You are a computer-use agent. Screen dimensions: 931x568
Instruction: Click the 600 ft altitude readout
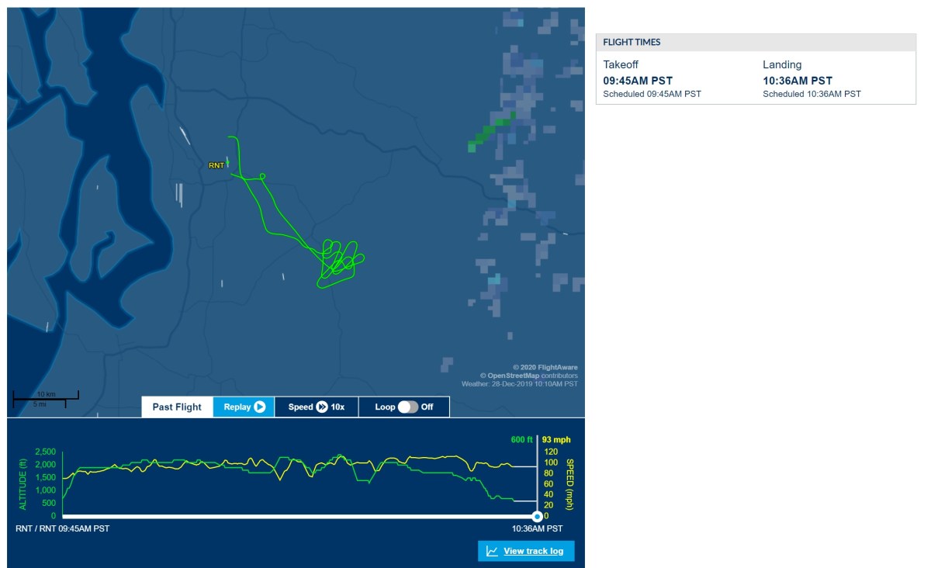(x=521, y=440)
